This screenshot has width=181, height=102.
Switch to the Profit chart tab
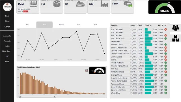coord(96,25)
